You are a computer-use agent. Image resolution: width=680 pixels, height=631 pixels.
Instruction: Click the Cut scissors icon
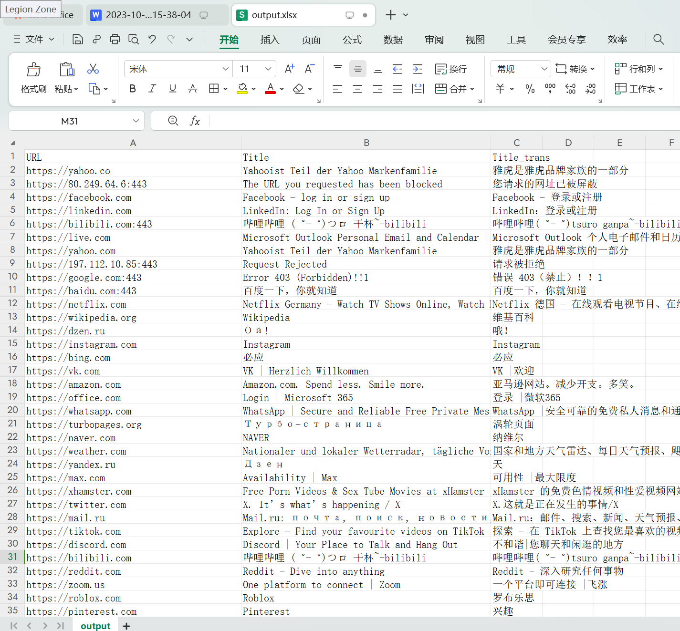(x=93, y=69)
